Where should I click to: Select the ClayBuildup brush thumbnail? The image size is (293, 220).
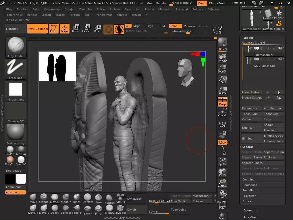click(16, 47)
